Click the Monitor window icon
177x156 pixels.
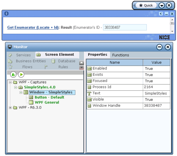tap(10, 47)
